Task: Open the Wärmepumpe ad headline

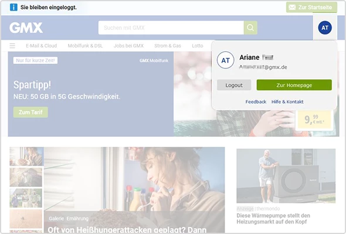Action: 273,219
